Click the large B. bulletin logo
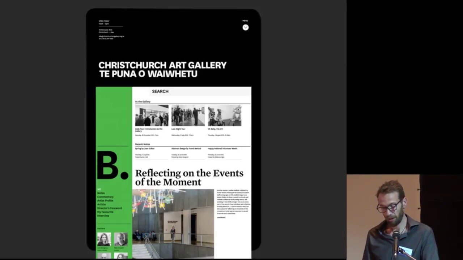 tap(112, 165)
